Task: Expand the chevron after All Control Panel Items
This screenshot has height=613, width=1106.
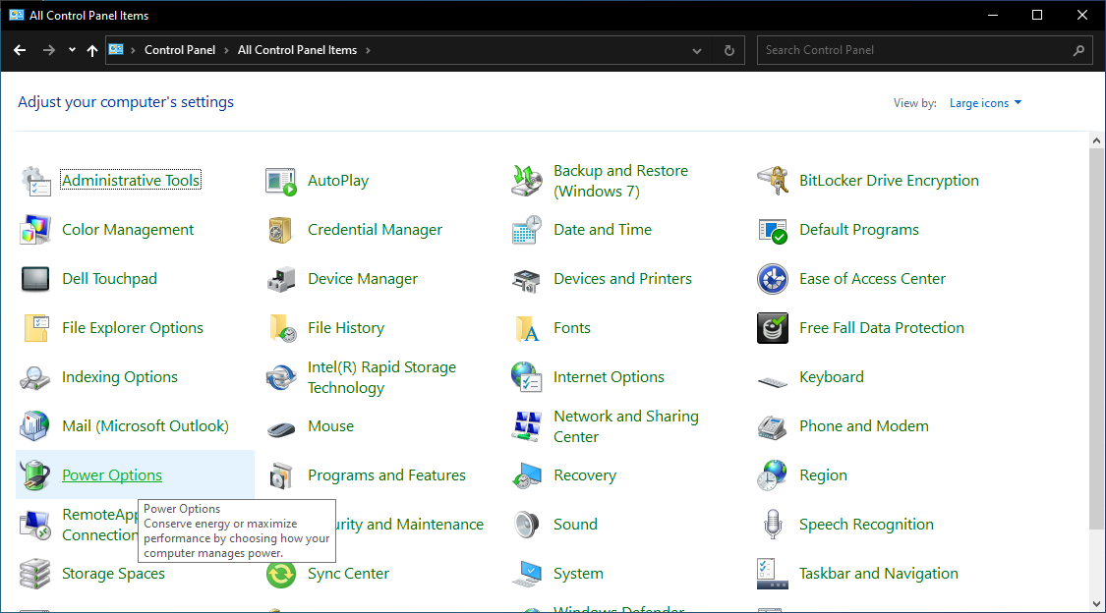Action: pos(368,50)
